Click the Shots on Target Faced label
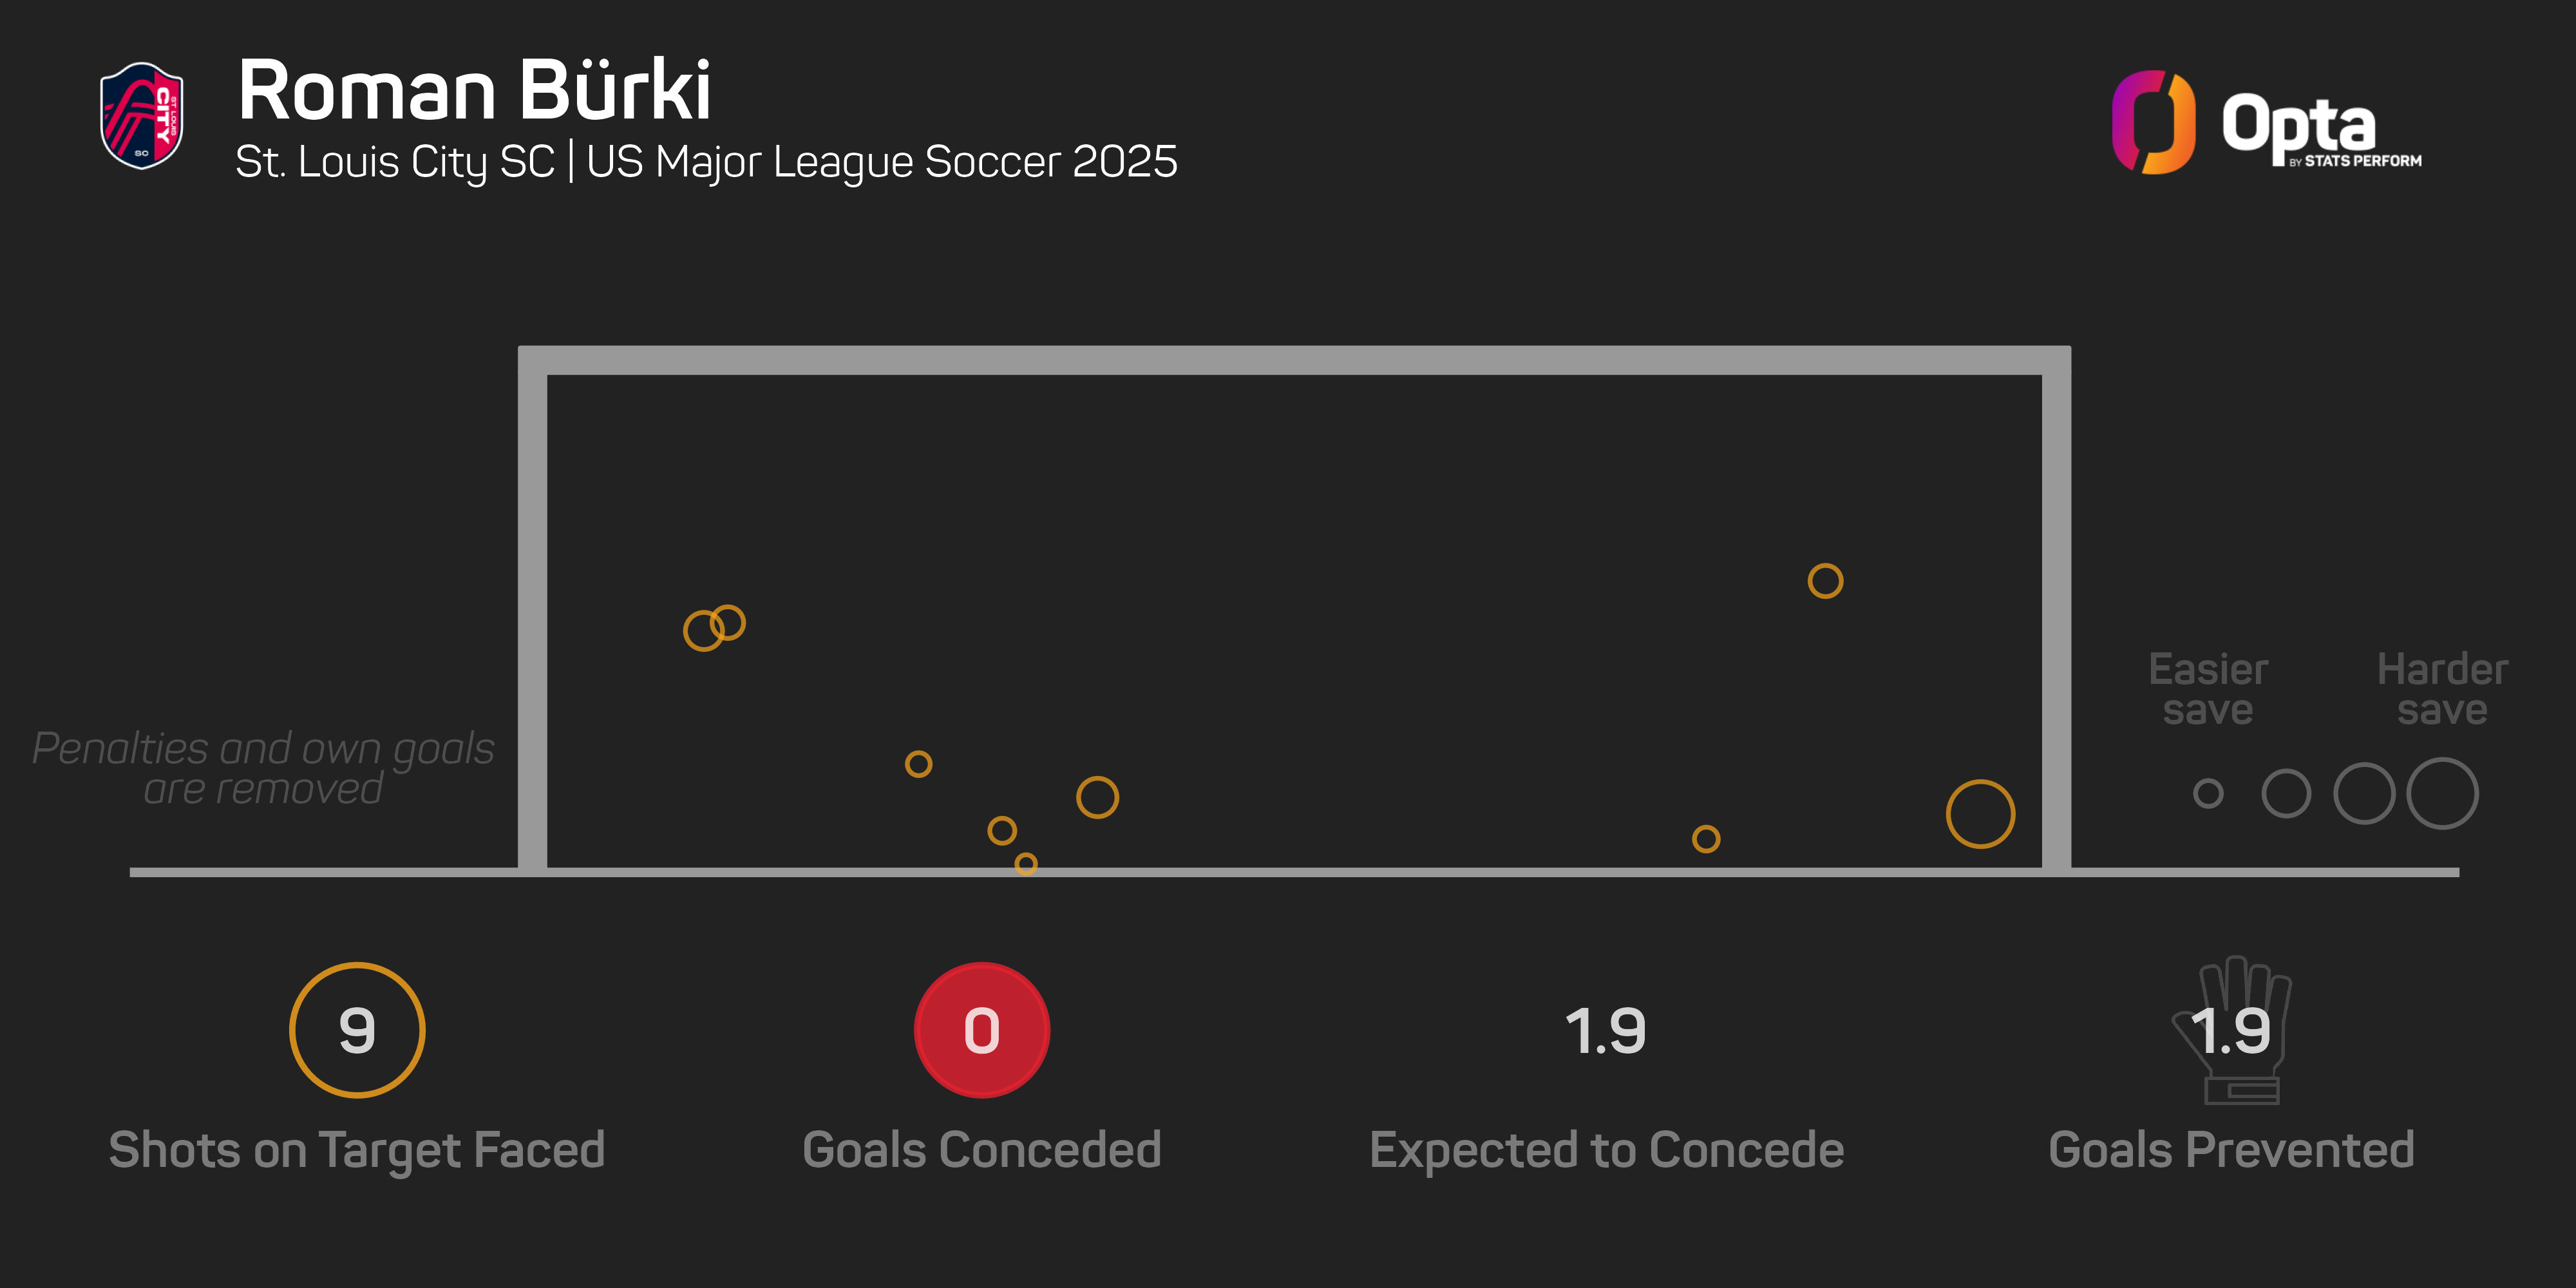Viewport: 2576px width, 1288px height. point(357,1150)
